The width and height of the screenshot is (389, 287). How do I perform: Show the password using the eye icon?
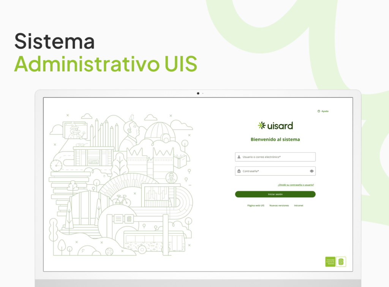pos(312,171)
